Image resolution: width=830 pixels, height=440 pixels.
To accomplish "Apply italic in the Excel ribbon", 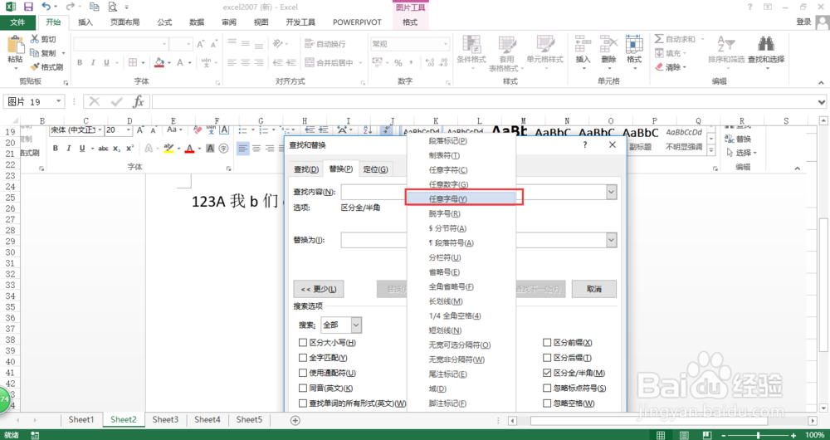I will [x=93, y=62].
